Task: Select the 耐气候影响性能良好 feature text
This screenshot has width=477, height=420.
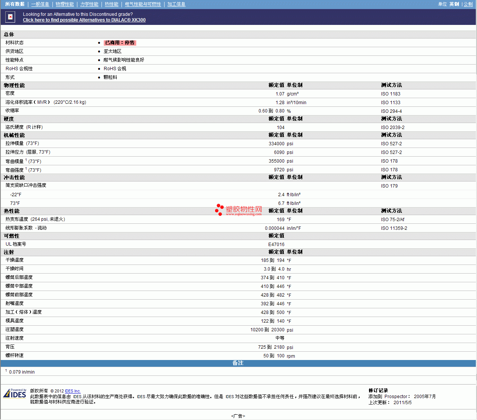Action: 124,60
